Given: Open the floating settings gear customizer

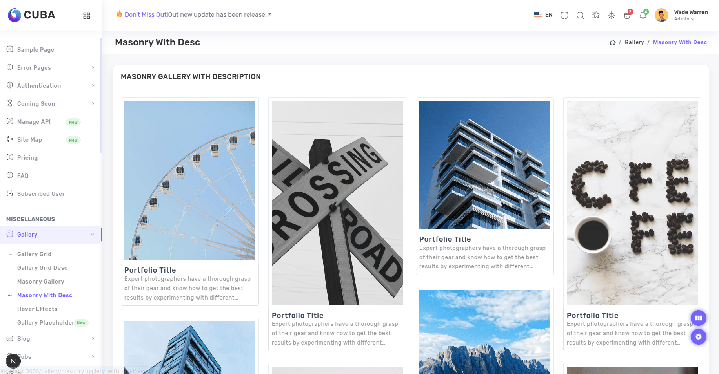Looking at the screenshot, I should pos(699,336).
